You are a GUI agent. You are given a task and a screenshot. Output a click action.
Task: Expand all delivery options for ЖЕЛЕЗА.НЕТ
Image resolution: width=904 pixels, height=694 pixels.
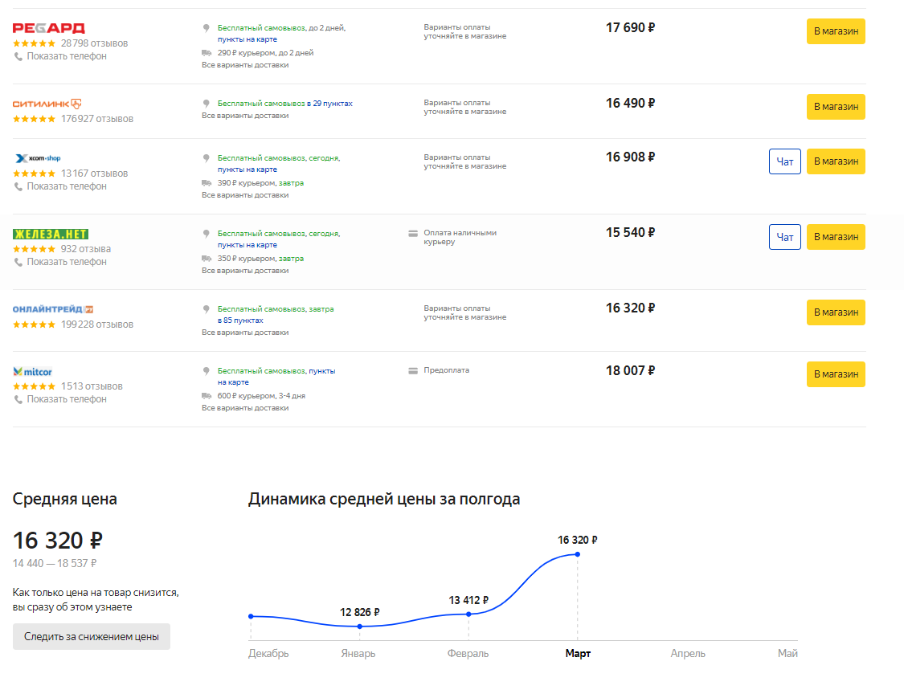click(x=245, y=271)
